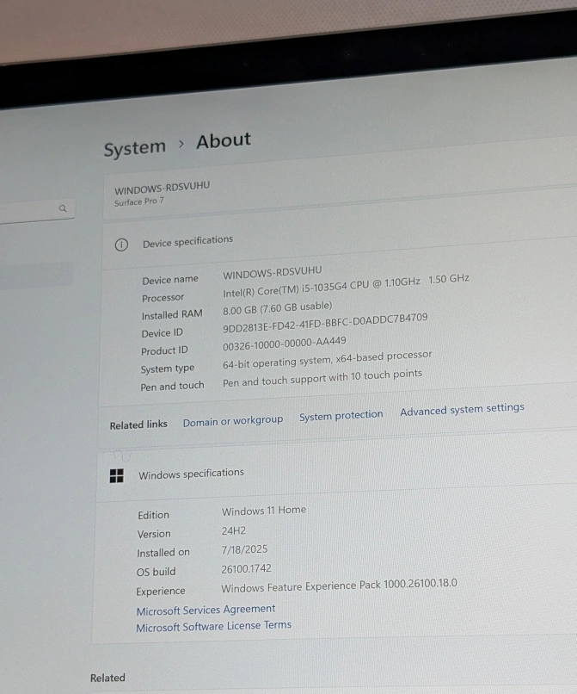577x694 pixels.
Task: Open Microsoft Software License Terms link
Action: coord(213,626)
